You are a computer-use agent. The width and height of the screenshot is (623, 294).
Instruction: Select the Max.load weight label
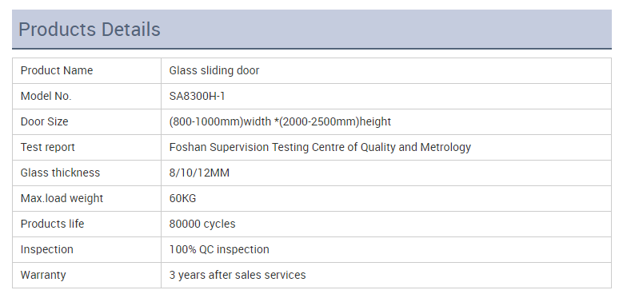[x=62, y=198]
